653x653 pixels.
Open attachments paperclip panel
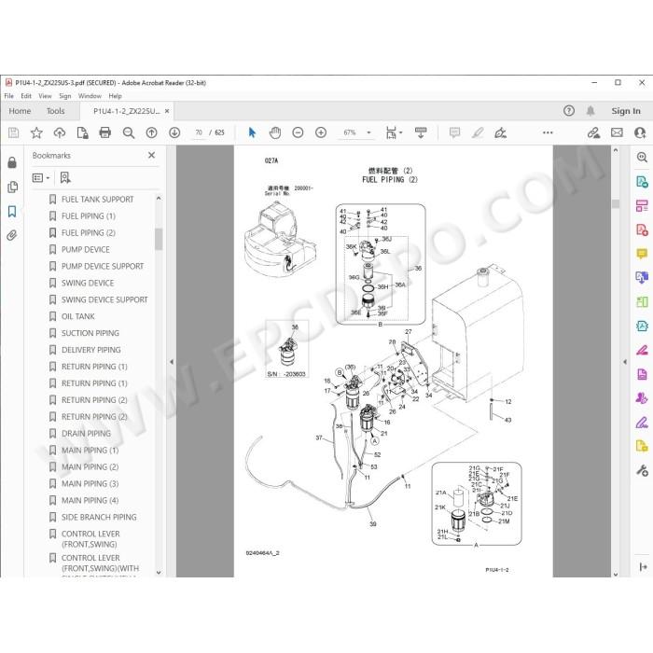pyautogui.click(x=12, y=236)
